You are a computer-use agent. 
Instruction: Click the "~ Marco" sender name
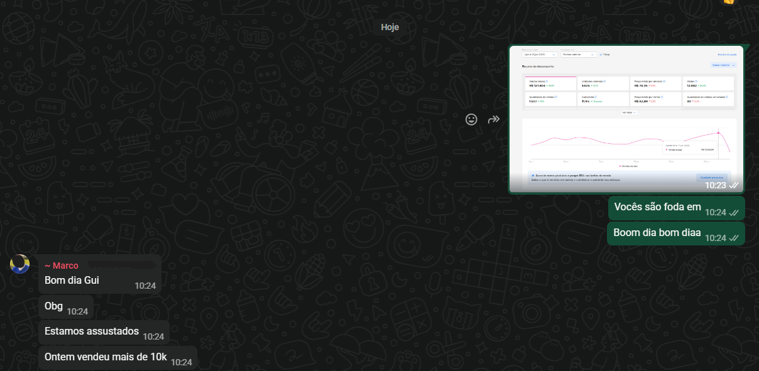[x=62, y=266]
